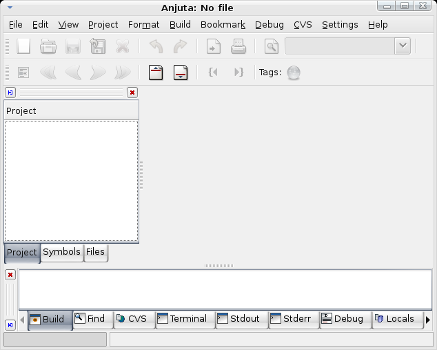
Task: Detach the message pane with blue icon
Action: (10, 325)
